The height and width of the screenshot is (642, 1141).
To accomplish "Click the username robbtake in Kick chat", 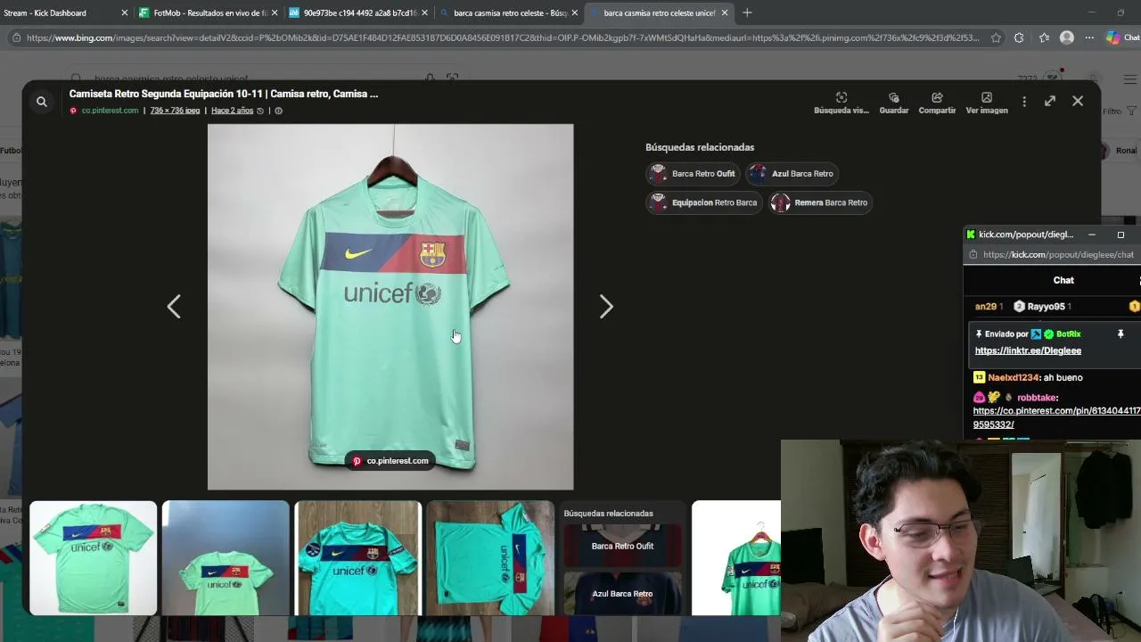I will pos(1037,398).
